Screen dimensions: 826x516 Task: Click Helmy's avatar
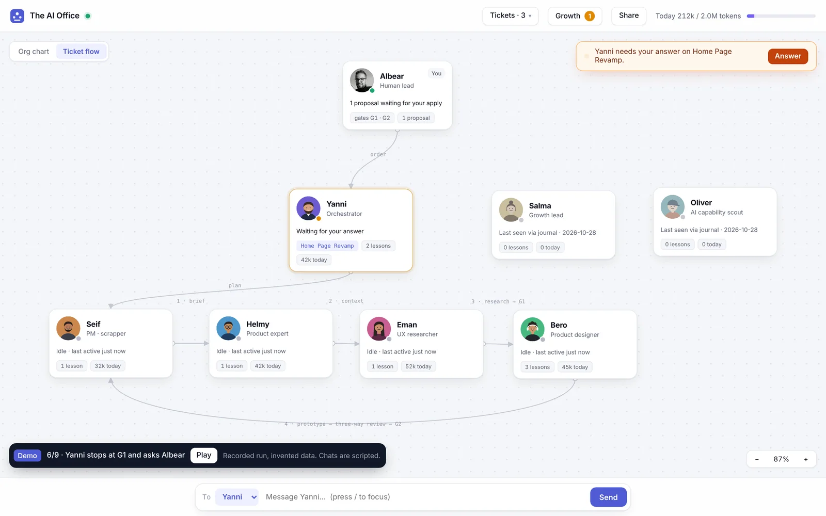click(x=228, y=328)
